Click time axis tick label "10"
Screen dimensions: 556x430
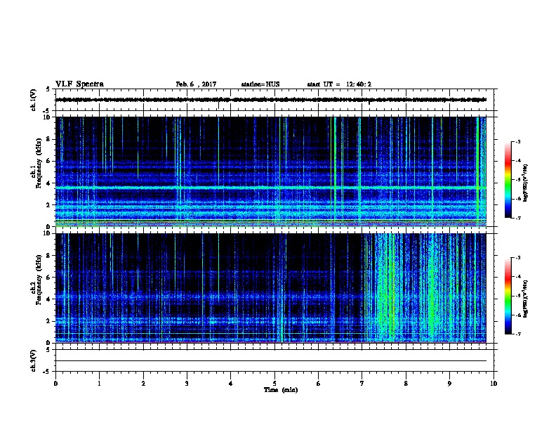tap(494, 384)
